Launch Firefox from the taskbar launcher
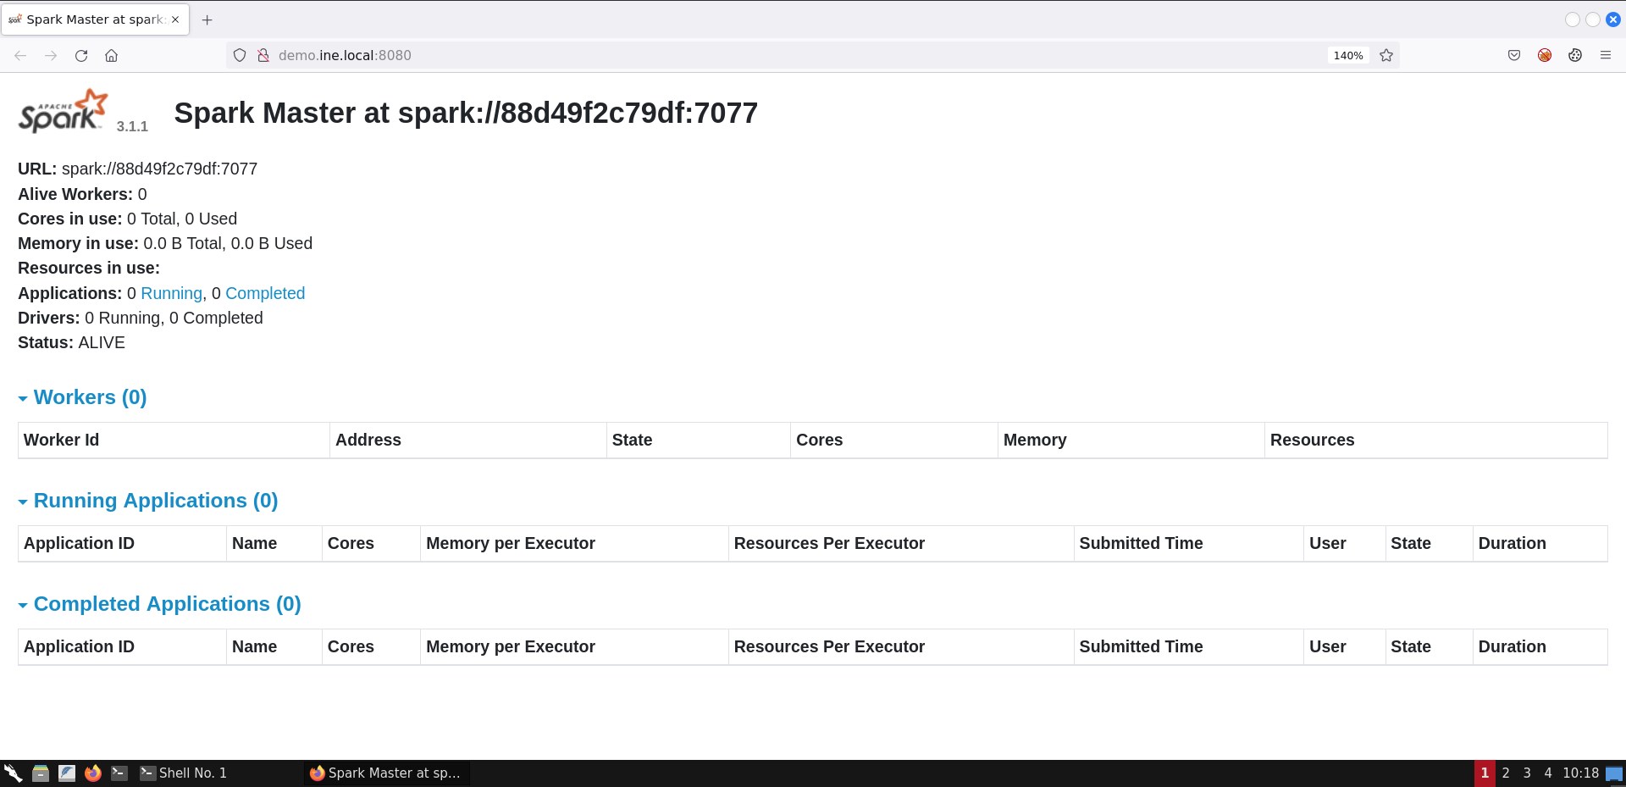Viewport: 1626px width, 787px height. [x=93, y=773]
